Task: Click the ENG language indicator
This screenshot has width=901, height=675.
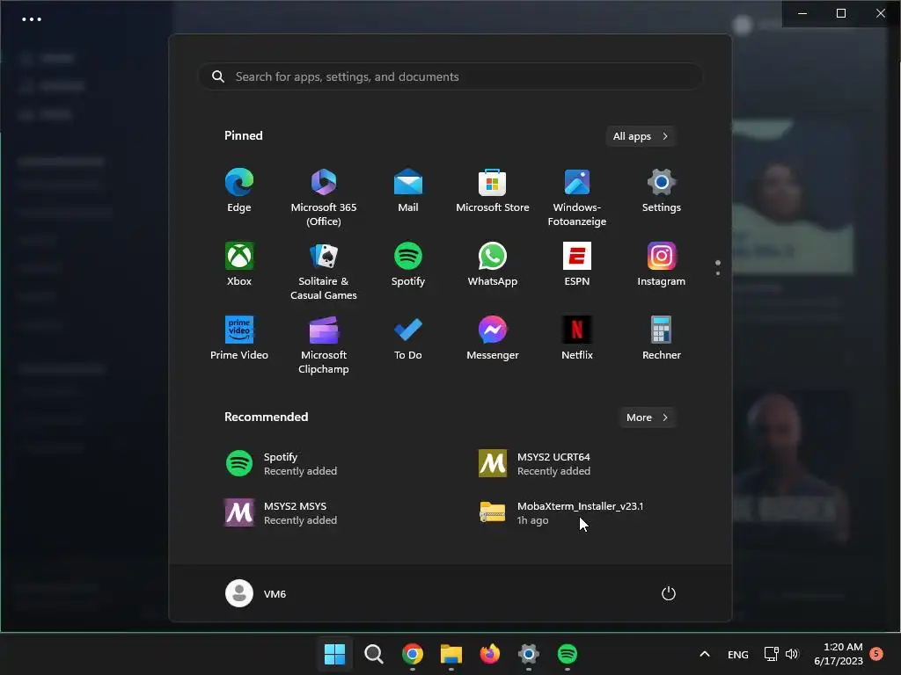Action: 738,654
